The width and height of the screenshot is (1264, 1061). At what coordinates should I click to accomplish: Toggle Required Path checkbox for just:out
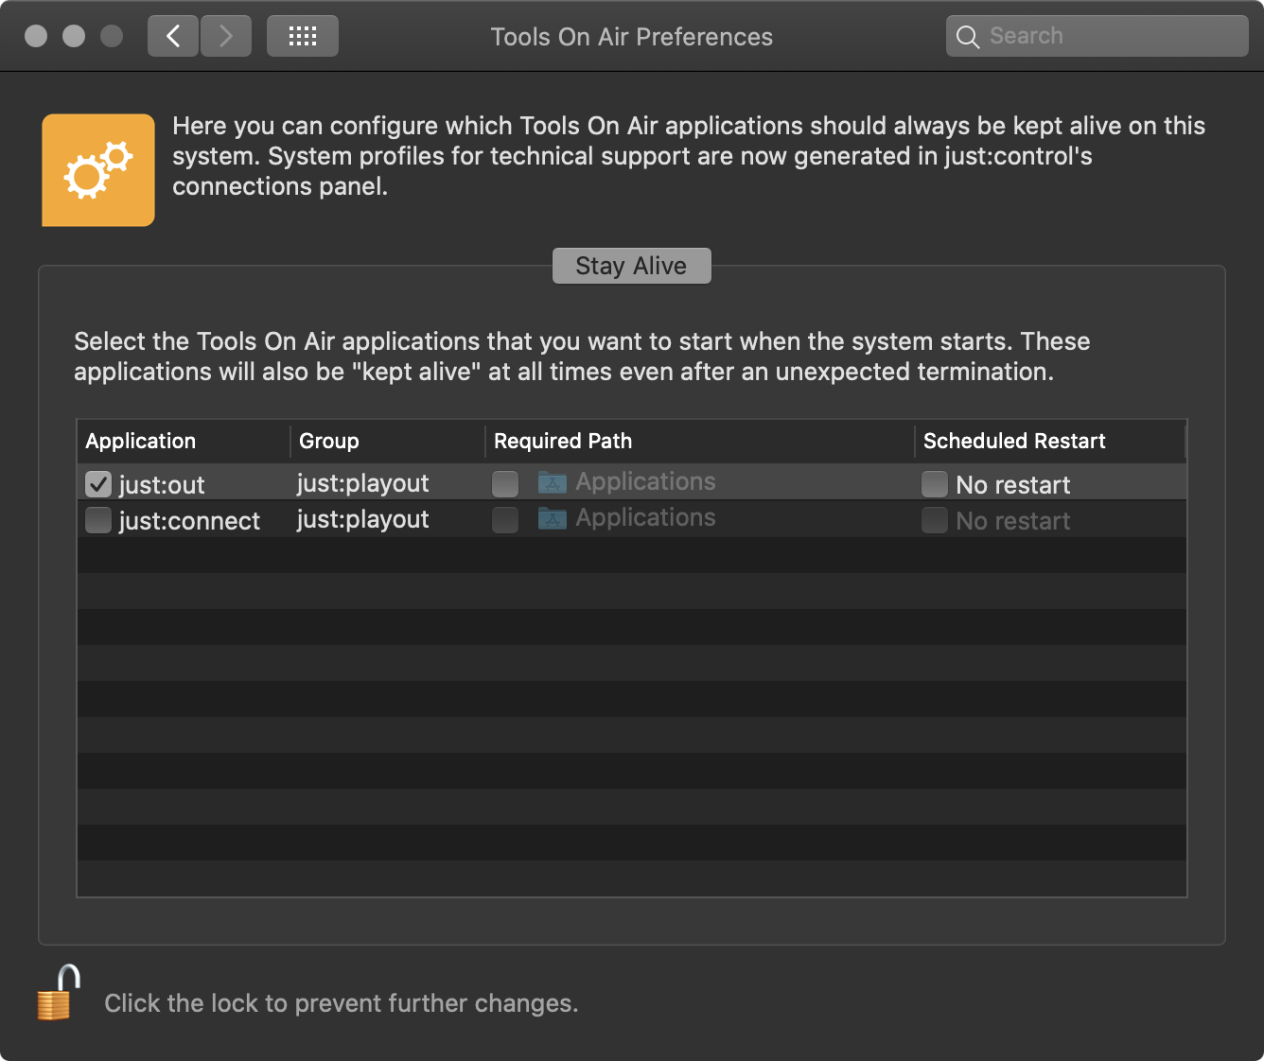coord(505,484)
